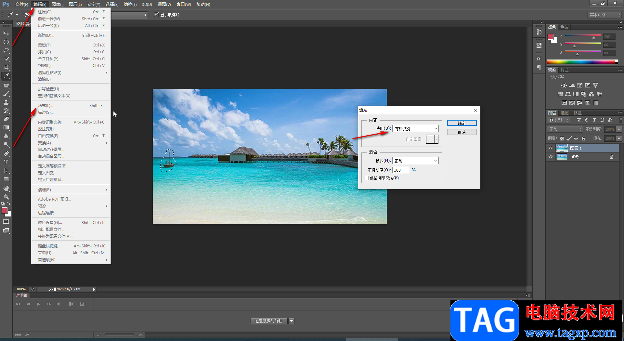The image size is (624, 341).
Task: Select the Pen tool
Action: click(6, 154)
